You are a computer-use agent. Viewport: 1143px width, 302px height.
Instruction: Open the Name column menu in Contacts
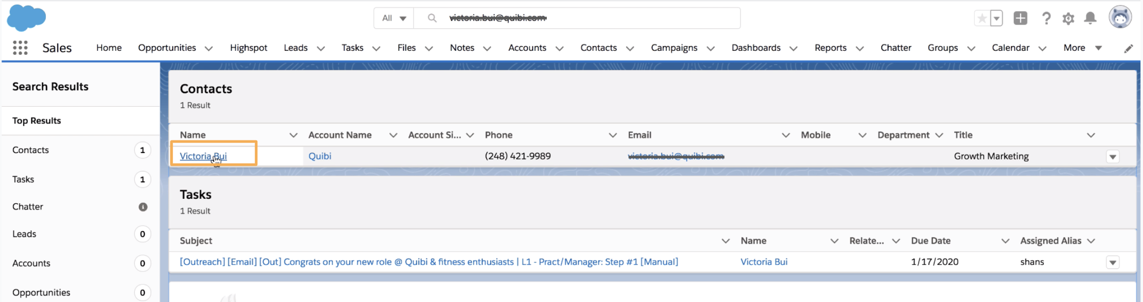pos(293,135)
